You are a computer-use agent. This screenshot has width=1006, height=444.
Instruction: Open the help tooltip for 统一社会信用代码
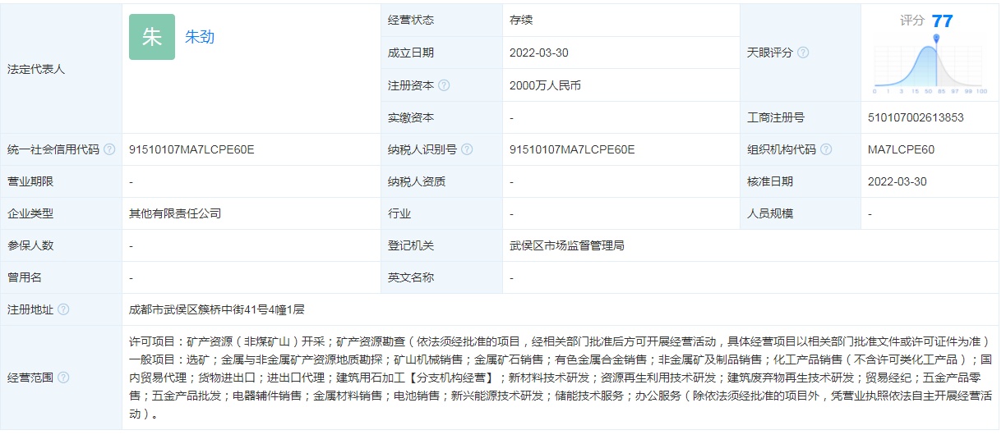coord(109,149)
